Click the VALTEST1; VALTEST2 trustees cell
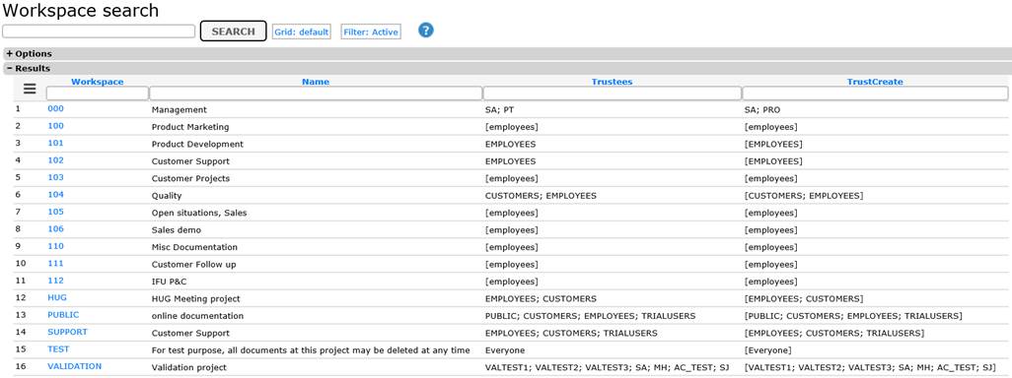 607,367
